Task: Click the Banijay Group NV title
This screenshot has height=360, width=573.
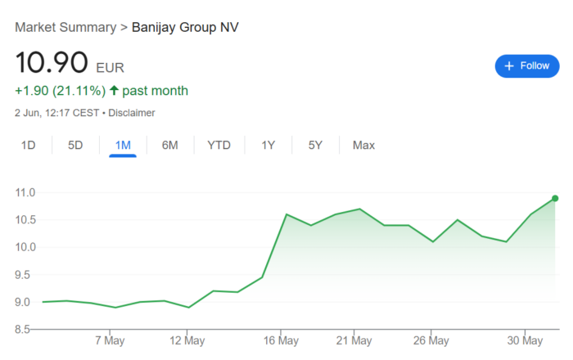Action: [185, 27]
